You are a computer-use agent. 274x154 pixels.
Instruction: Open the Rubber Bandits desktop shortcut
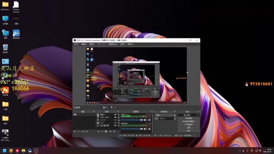pos(16,7)
